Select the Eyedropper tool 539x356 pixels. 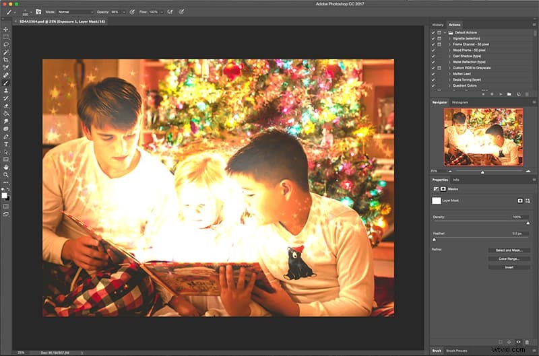tap(6, 67)
